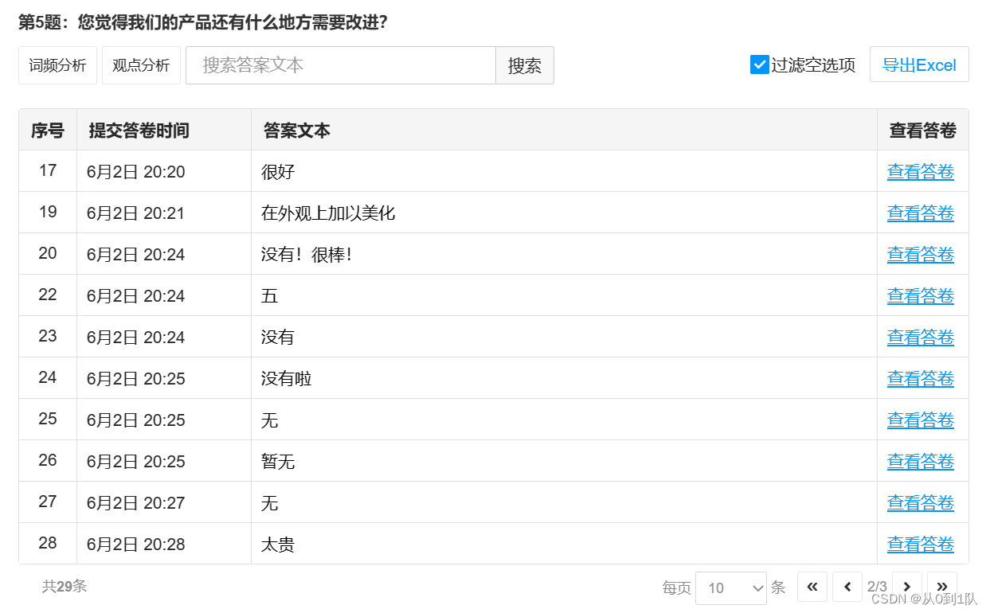Navigate to the previous page with left chevron
The image size is (990, 613).
[847, 587]
